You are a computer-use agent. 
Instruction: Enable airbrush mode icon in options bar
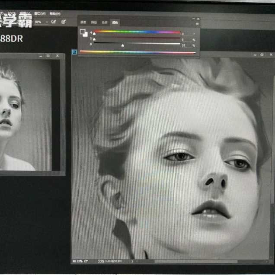pyautogui.click(x=53, y=22)
